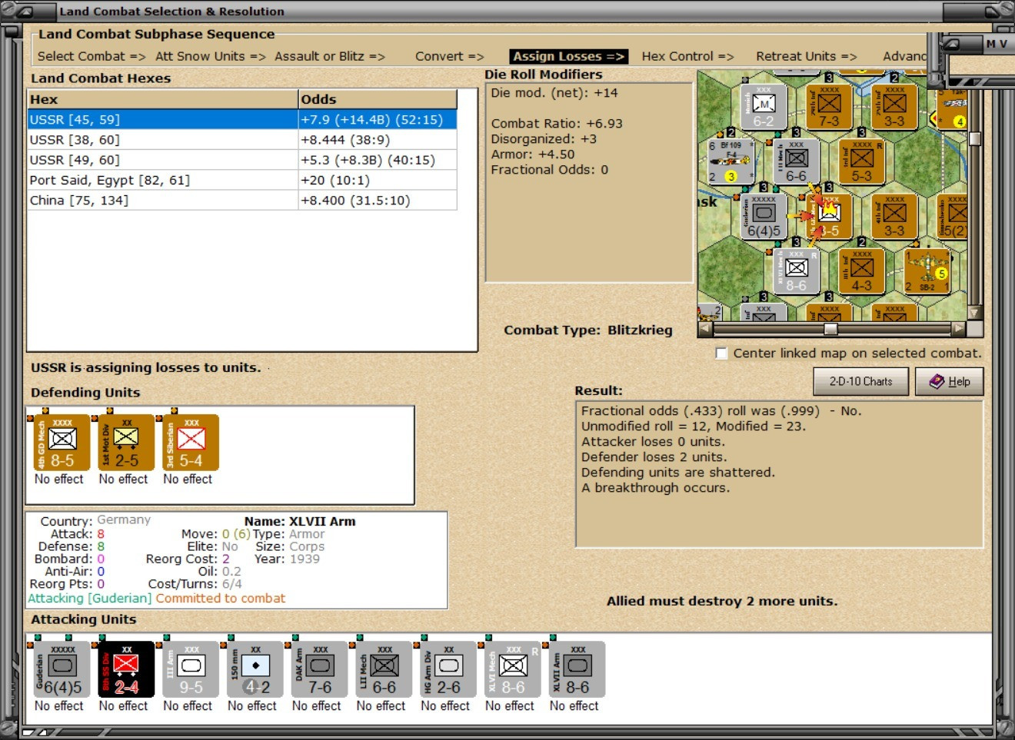Click the map scroll right arrow
Screen dimensions: 1015x740
click(958, 329)
